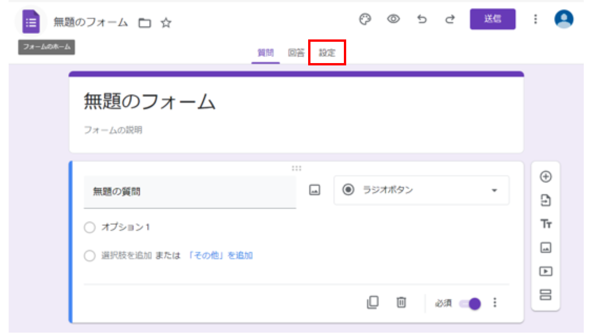Image resolution: width=594 pixels, height=334 pixels.
Task: Open the theme customization palette icon
Action: click(366, 19)
